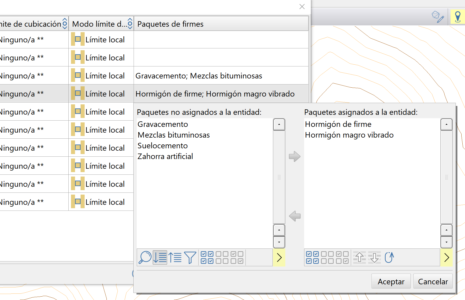465x300 pixels.
Task: Open the funnel filter for unassigned packages
Action: [x=190, y=257]
